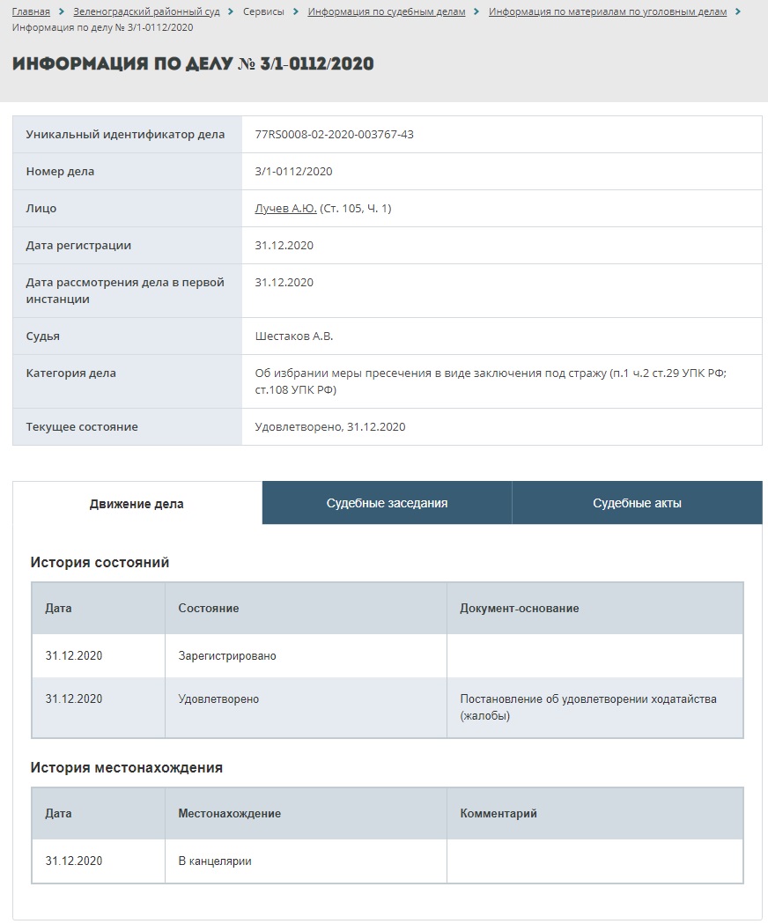
Task: Open Информация по материалам по уголовным делам link
Action: pos(608,11)
